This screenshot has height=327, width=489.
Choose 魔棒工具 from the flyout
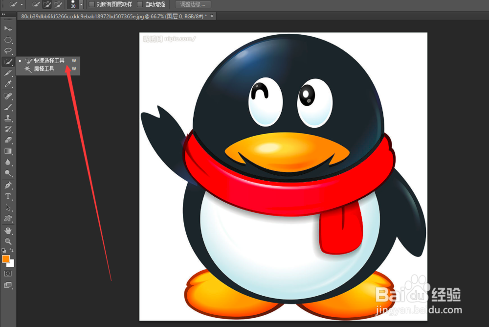(x=48, y=69)
